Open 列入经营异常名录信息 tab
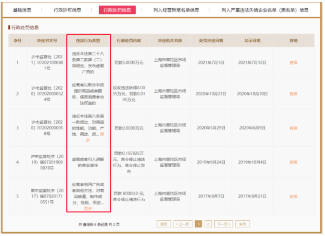This screenshot has height=236, width=325. pos(176,10)
